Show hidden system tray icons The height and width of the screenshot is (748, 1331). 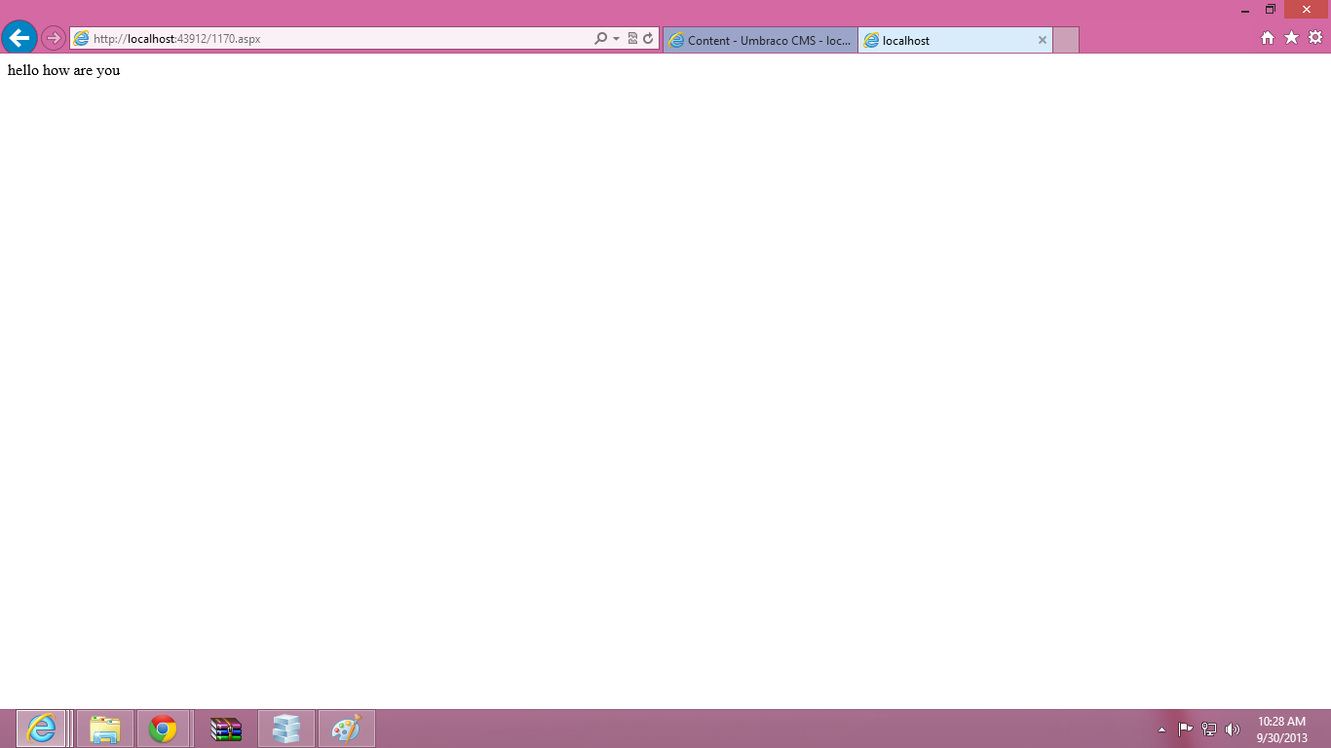coord(1161,729)
